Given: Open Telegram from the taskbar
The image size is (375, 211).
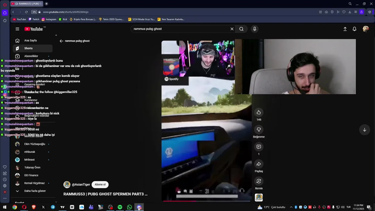Looking at the screenshot, I should pyautogui.click(x=53, y=207).
